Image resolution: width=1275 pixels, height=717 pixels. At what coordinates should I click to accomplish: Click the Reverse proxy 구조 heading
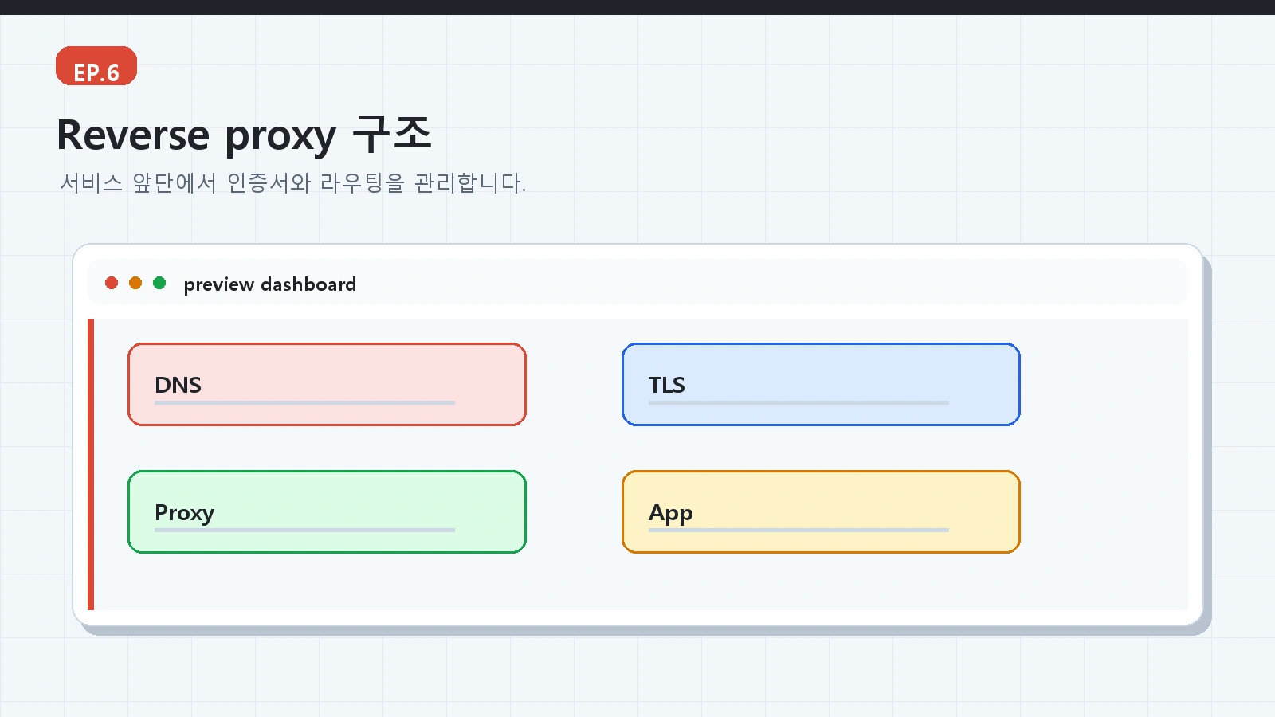pyautogui.click(x=244, y=134)
